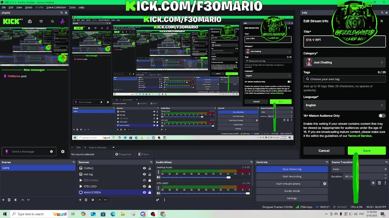Open Tools menu
389x218 pixels.
(x=72, y=7)
